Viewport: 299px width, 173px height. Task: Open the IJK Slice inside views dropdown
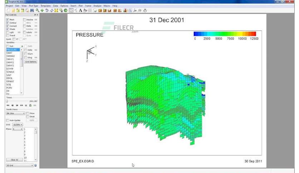click(15, 113)
